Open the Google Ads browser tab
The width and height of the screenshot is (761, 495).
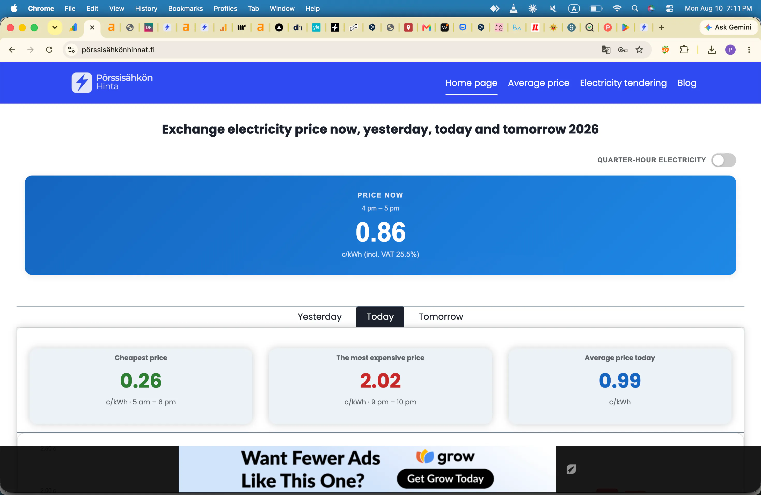click(74, 27)
